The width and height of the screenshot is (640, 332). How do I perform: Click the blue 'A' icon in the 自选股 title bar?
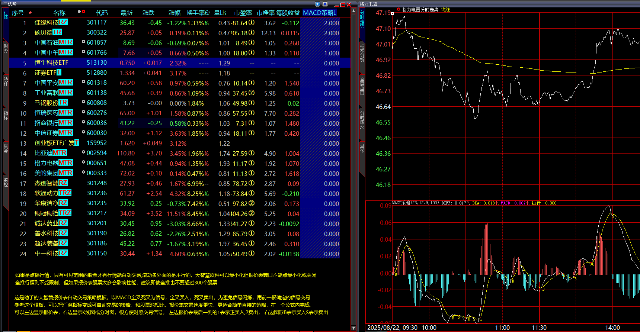325,4
